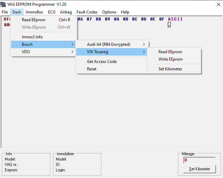Click the Info Model: label
Screen dimensions: 223x178
(10, 159)
